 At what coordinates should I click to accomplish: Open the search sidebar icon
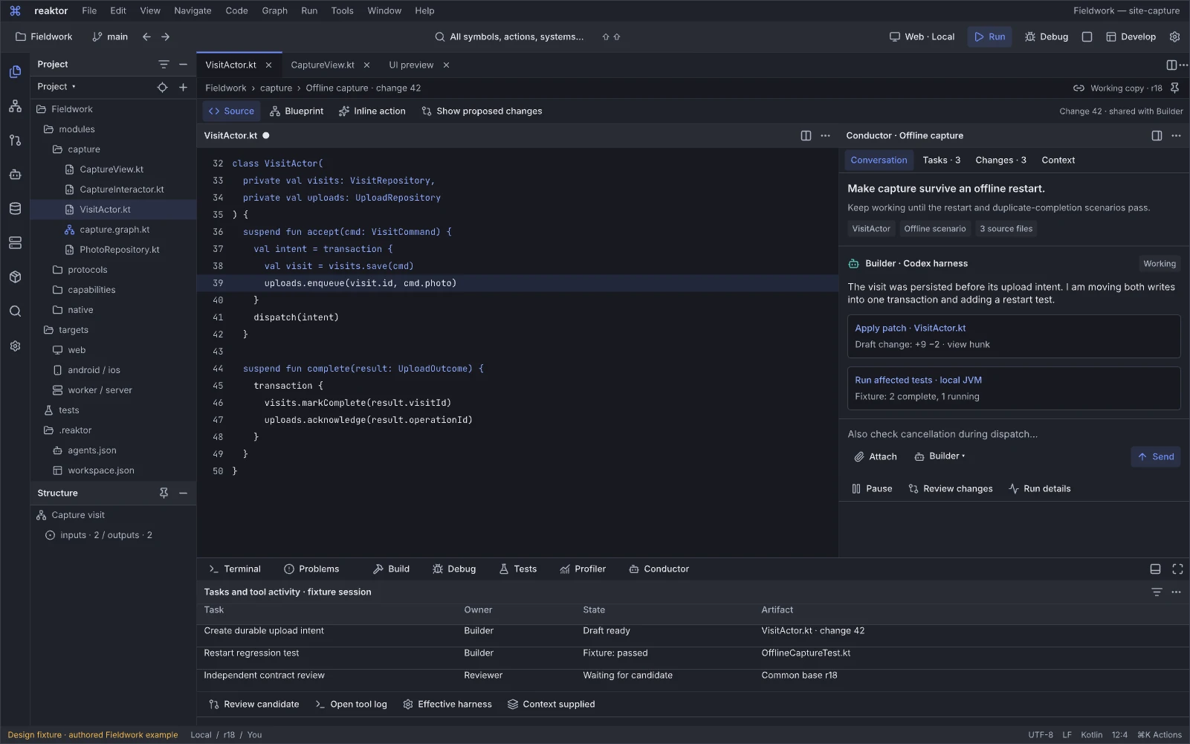point(15,311)
